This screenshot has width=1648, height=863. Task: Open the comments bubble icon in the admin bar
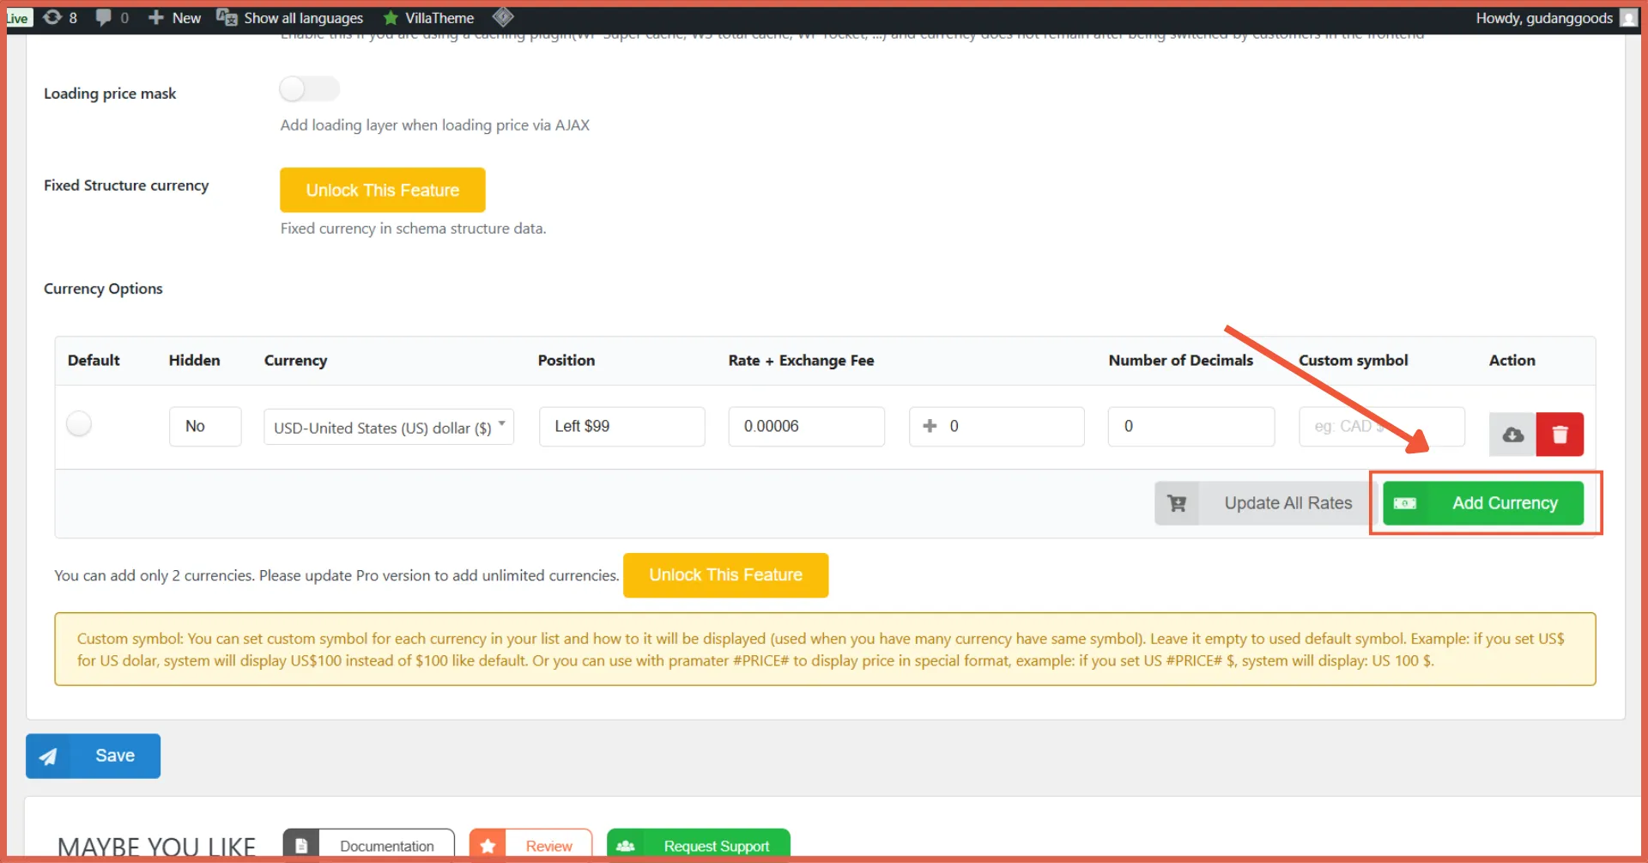[x=105, y=17]
